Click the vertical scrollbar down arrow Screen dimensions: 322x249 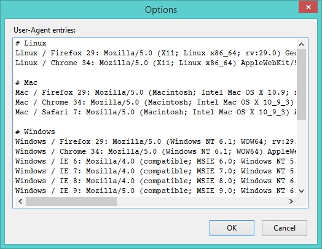301,191
